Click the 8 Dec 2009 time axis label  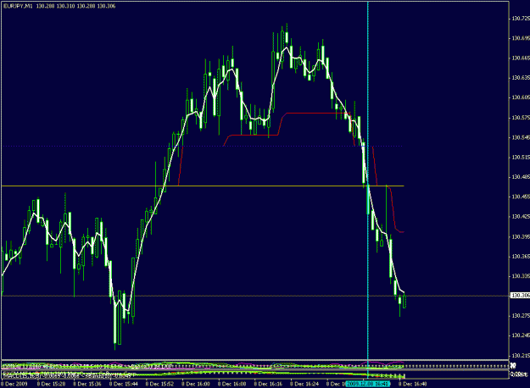[x=14, y=384]
